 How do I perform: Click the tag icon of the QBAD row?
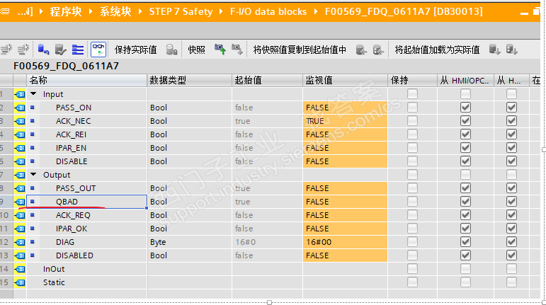click(x=20, y=202)
